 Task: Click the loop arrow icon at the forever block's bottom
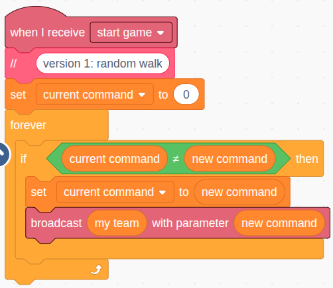click(x=96, y=269)
